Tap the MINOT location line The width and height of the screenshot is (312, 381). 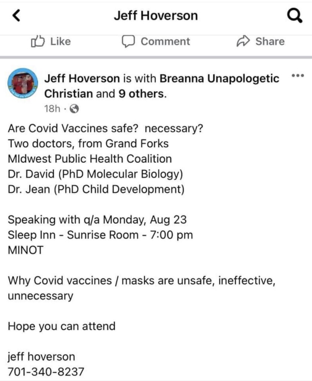tap(26, 250)
